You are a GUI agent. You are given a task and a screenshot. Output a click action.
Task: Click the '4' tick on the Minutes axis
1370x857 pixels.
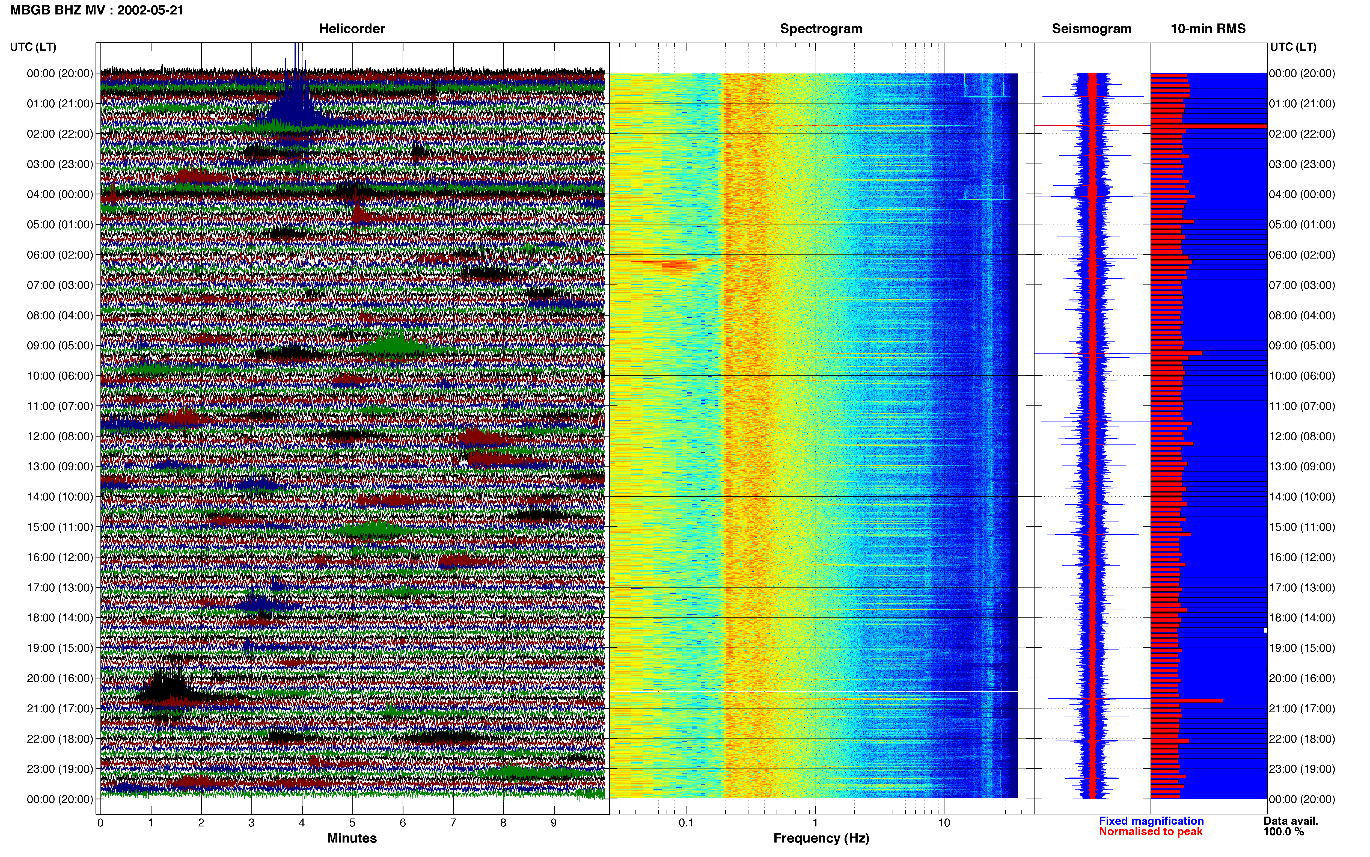tap(302, 823)
